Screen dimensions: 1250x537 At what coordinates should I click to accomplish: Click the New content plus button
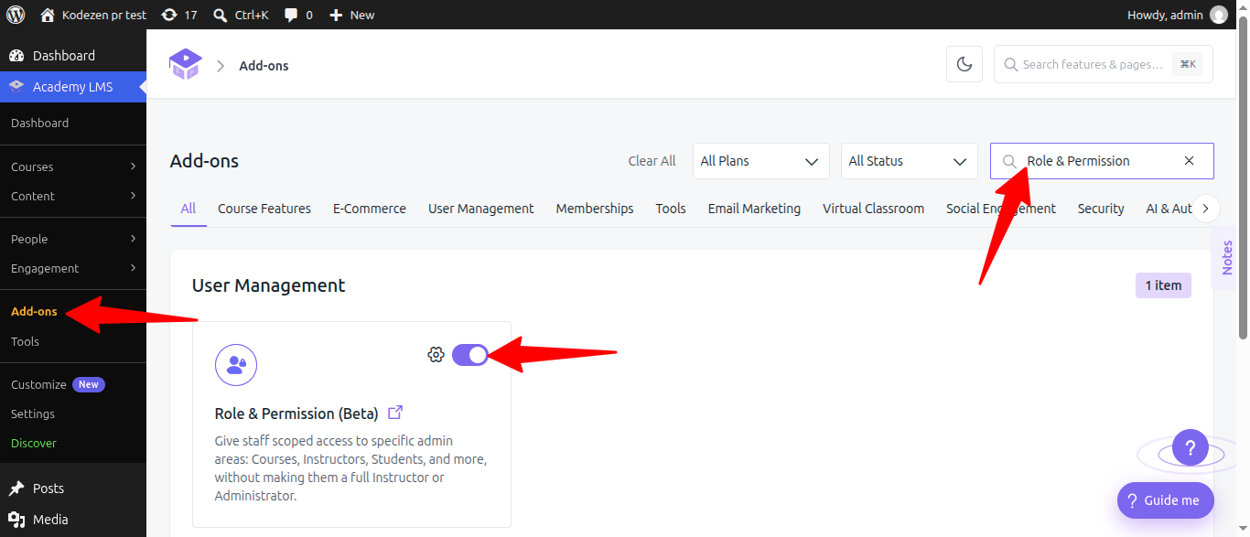pyautogui.click(x=352, y=15)
